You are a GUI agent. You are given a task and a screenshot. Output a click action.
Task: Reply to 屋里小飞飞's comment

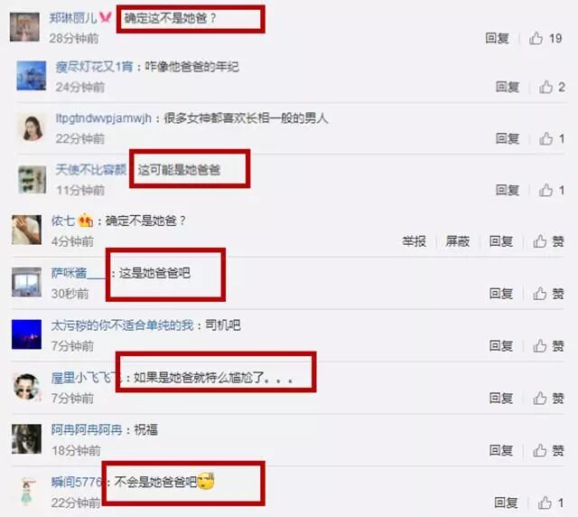pos(500,399)
